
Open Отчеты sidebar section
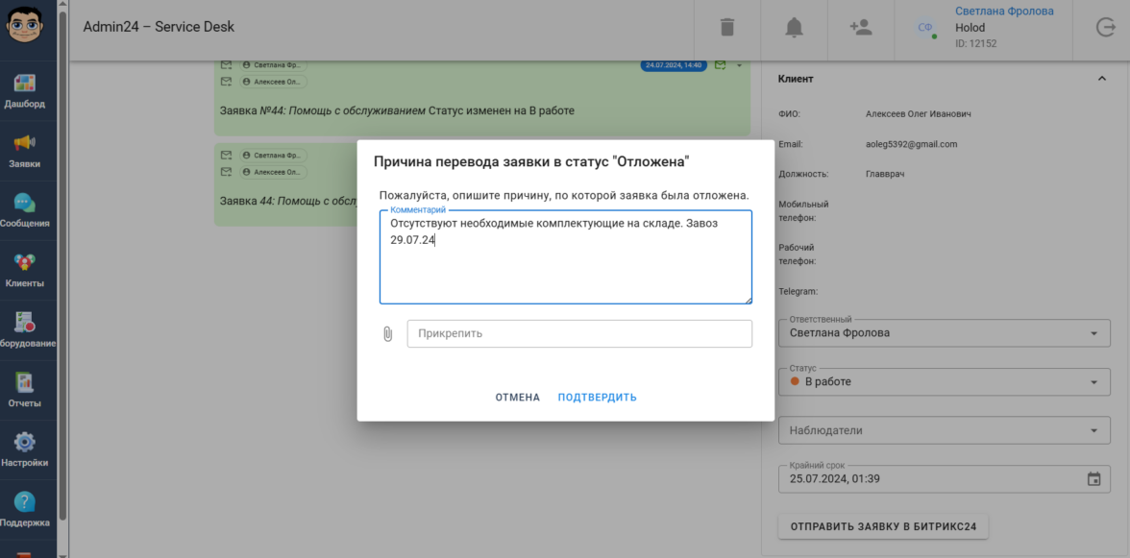pos(25,390)
